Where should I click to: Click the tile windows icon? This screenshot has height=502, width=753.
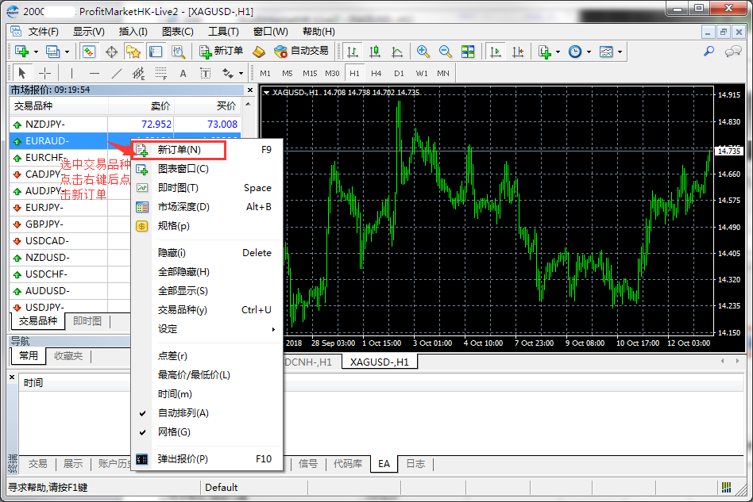coord(468,52)
